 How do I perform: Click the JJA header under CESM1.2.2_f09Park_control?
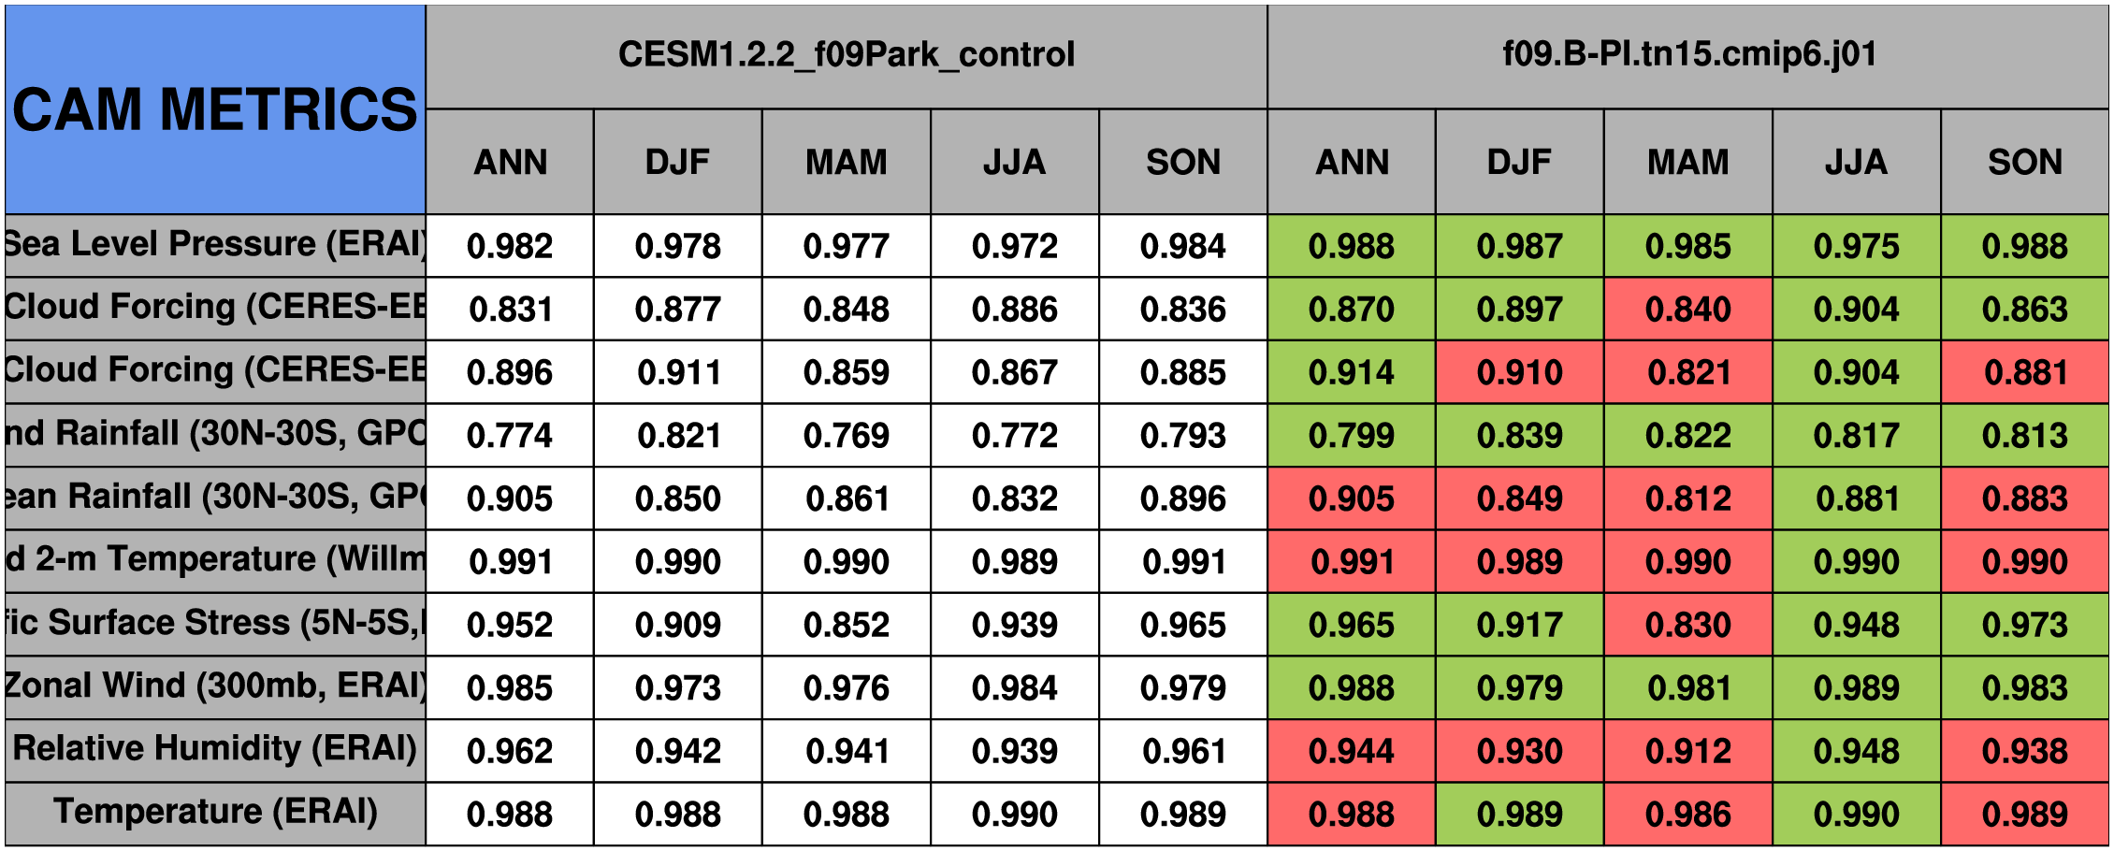tap(1014, 162)
